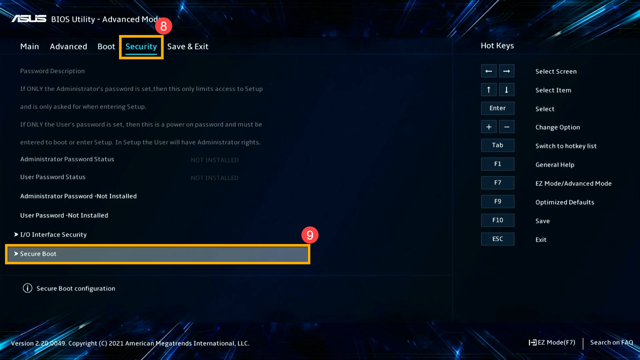
Task: Press F1 for General Help
Action: tap(497, 164)
